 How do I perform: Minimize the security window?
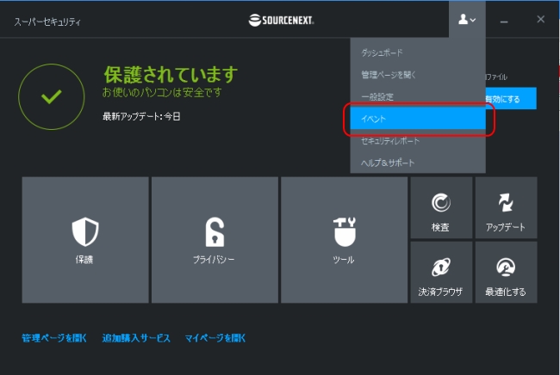click(x=504, y=22)
